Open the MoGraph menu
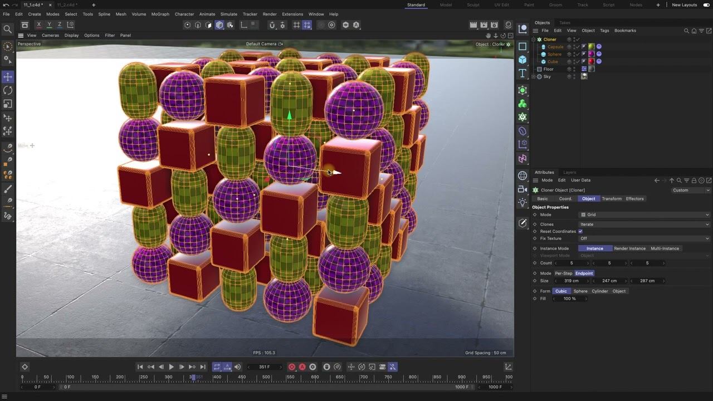The image size is (713, 401). coord(160,14)
